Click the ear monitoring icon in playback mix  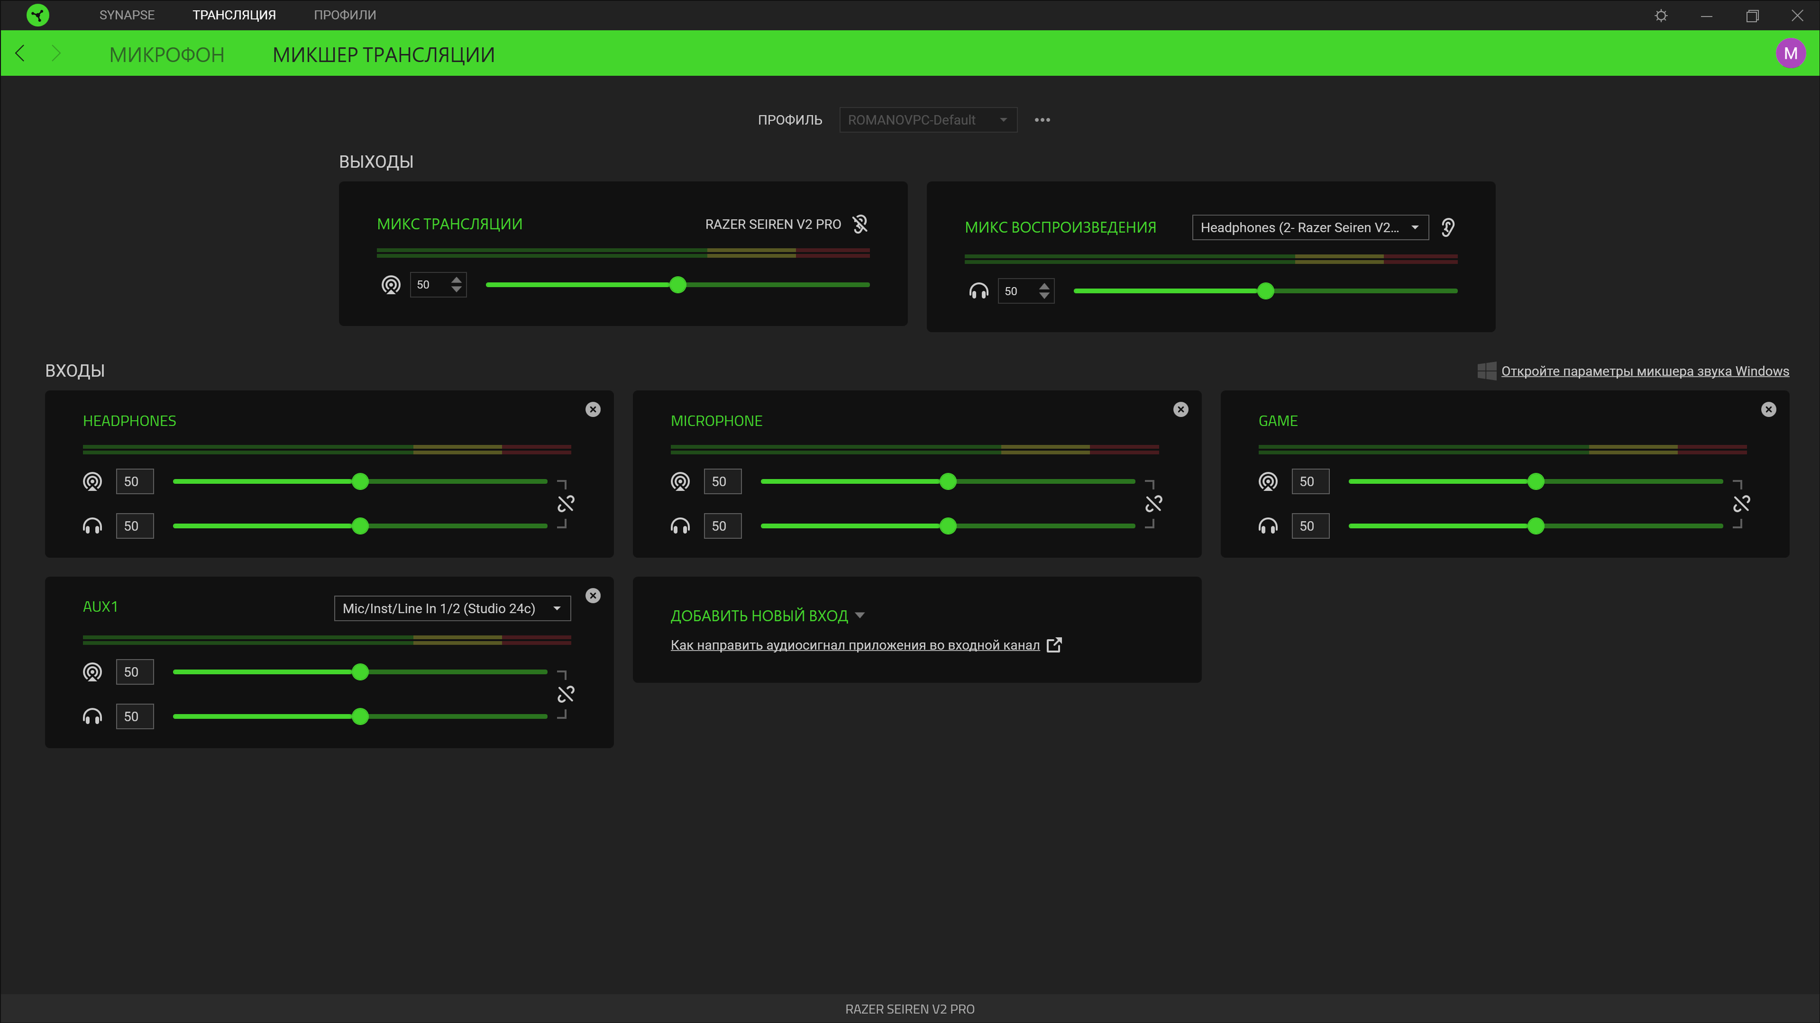[1447, 227]
